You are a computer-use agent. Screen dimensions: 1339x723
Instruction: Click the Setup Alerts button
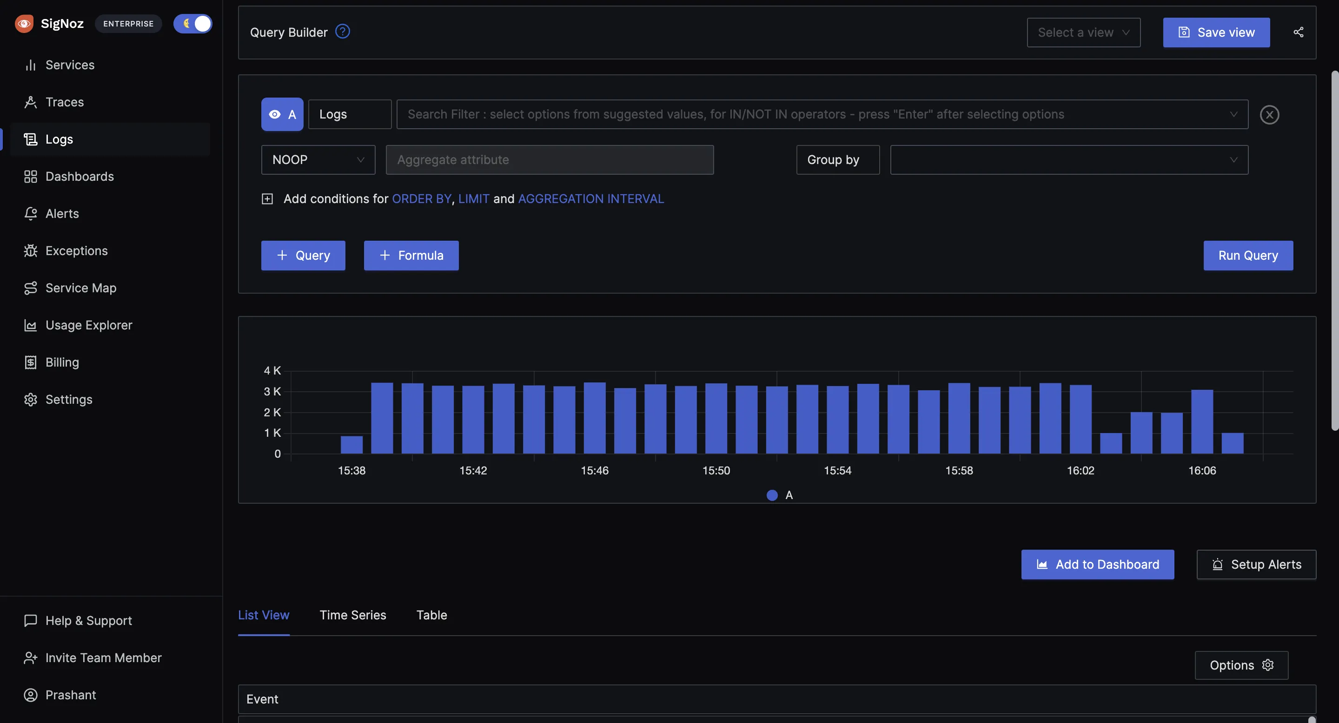(x=1256, y=564)
